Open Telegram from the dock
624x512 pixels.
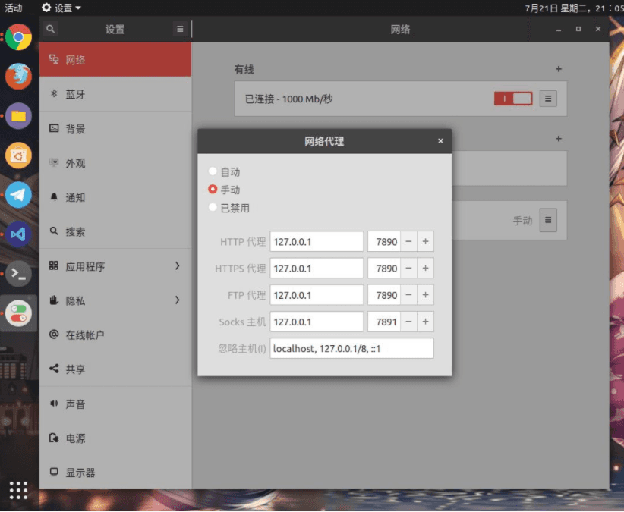click(19, 195)
